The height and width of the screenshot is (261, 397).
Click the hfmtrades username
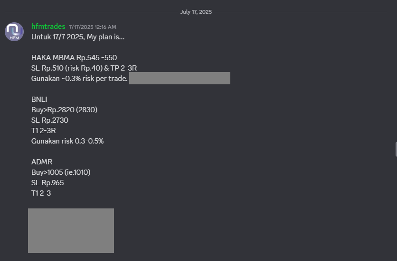[x=48, y=27]
